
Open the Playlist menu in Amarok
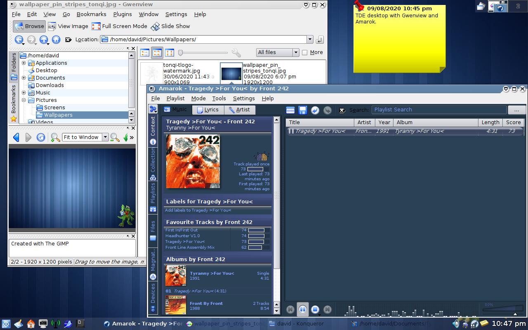tap(175, 98)
